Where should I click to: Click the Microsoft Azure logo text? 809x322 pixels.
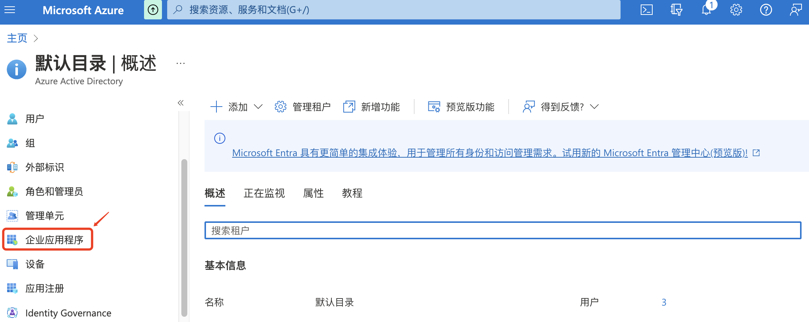pos(83,10)
